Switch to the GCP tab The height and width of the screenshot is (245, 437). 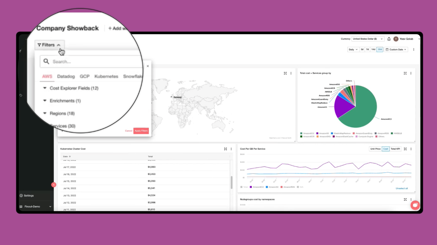pos(85,76)
